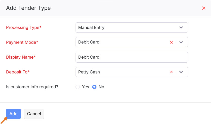Cancel adding the tender type
The width and height of the screenshot is (211, 124).
[x=34, y=114]
